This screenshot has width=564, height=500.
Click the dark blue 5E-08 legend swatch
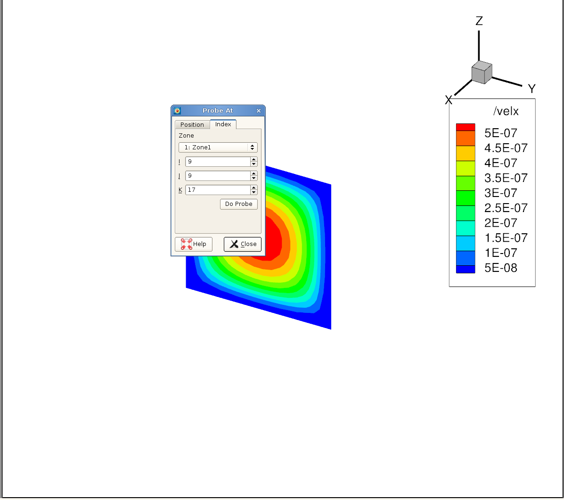pyautogui.click(x=466, y=269)
